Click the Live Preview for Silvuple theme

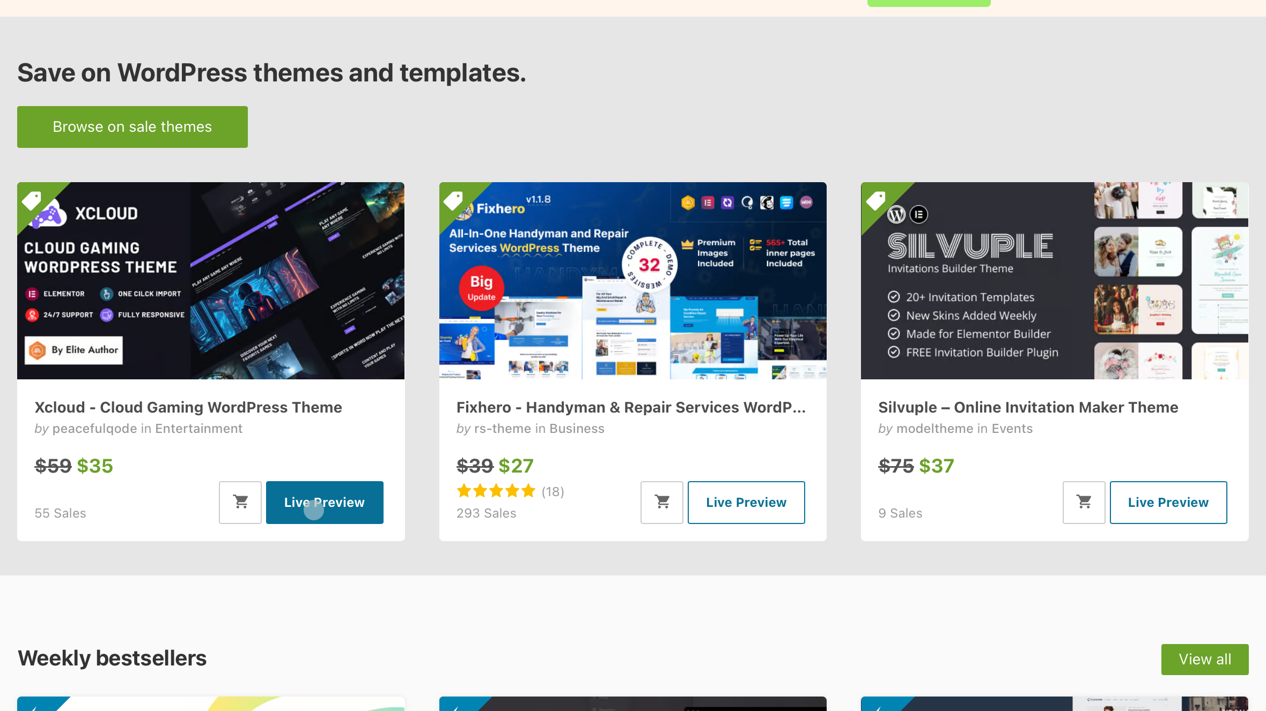tap(1168, 502)
